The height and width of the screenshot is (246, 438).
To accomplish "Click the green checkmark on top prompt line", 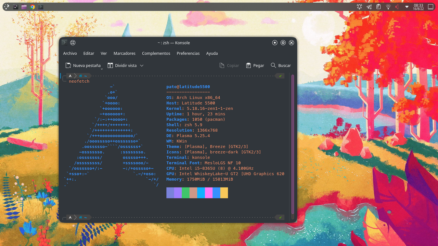I will click(x=281, y=76).
